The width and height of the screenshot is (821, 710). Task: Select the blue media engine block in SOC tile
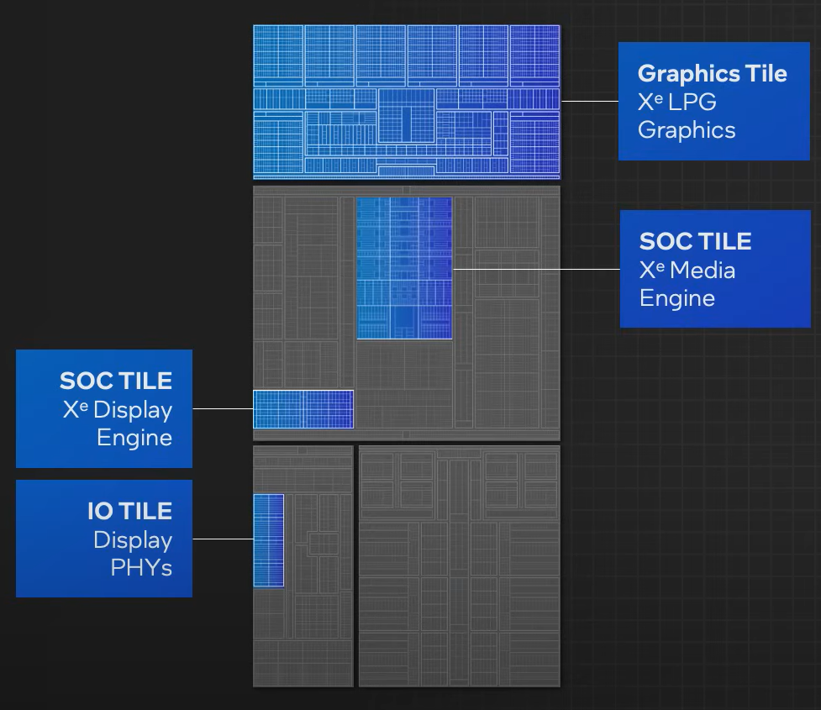404,268
